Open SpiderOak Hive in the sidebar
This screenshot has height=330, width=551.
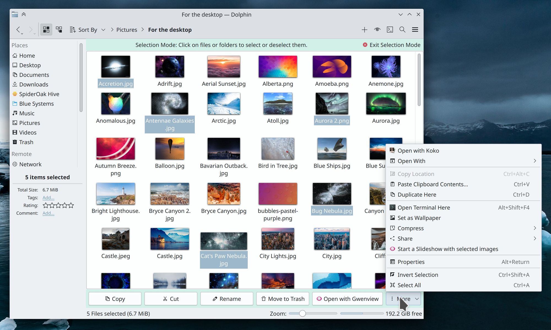(x=39, y=94)
